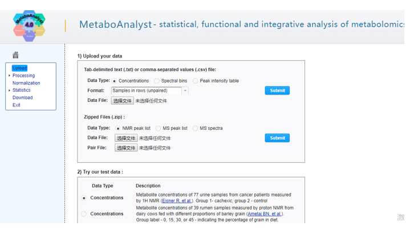Click the home icon in the sidebar

tap(15, 55)
